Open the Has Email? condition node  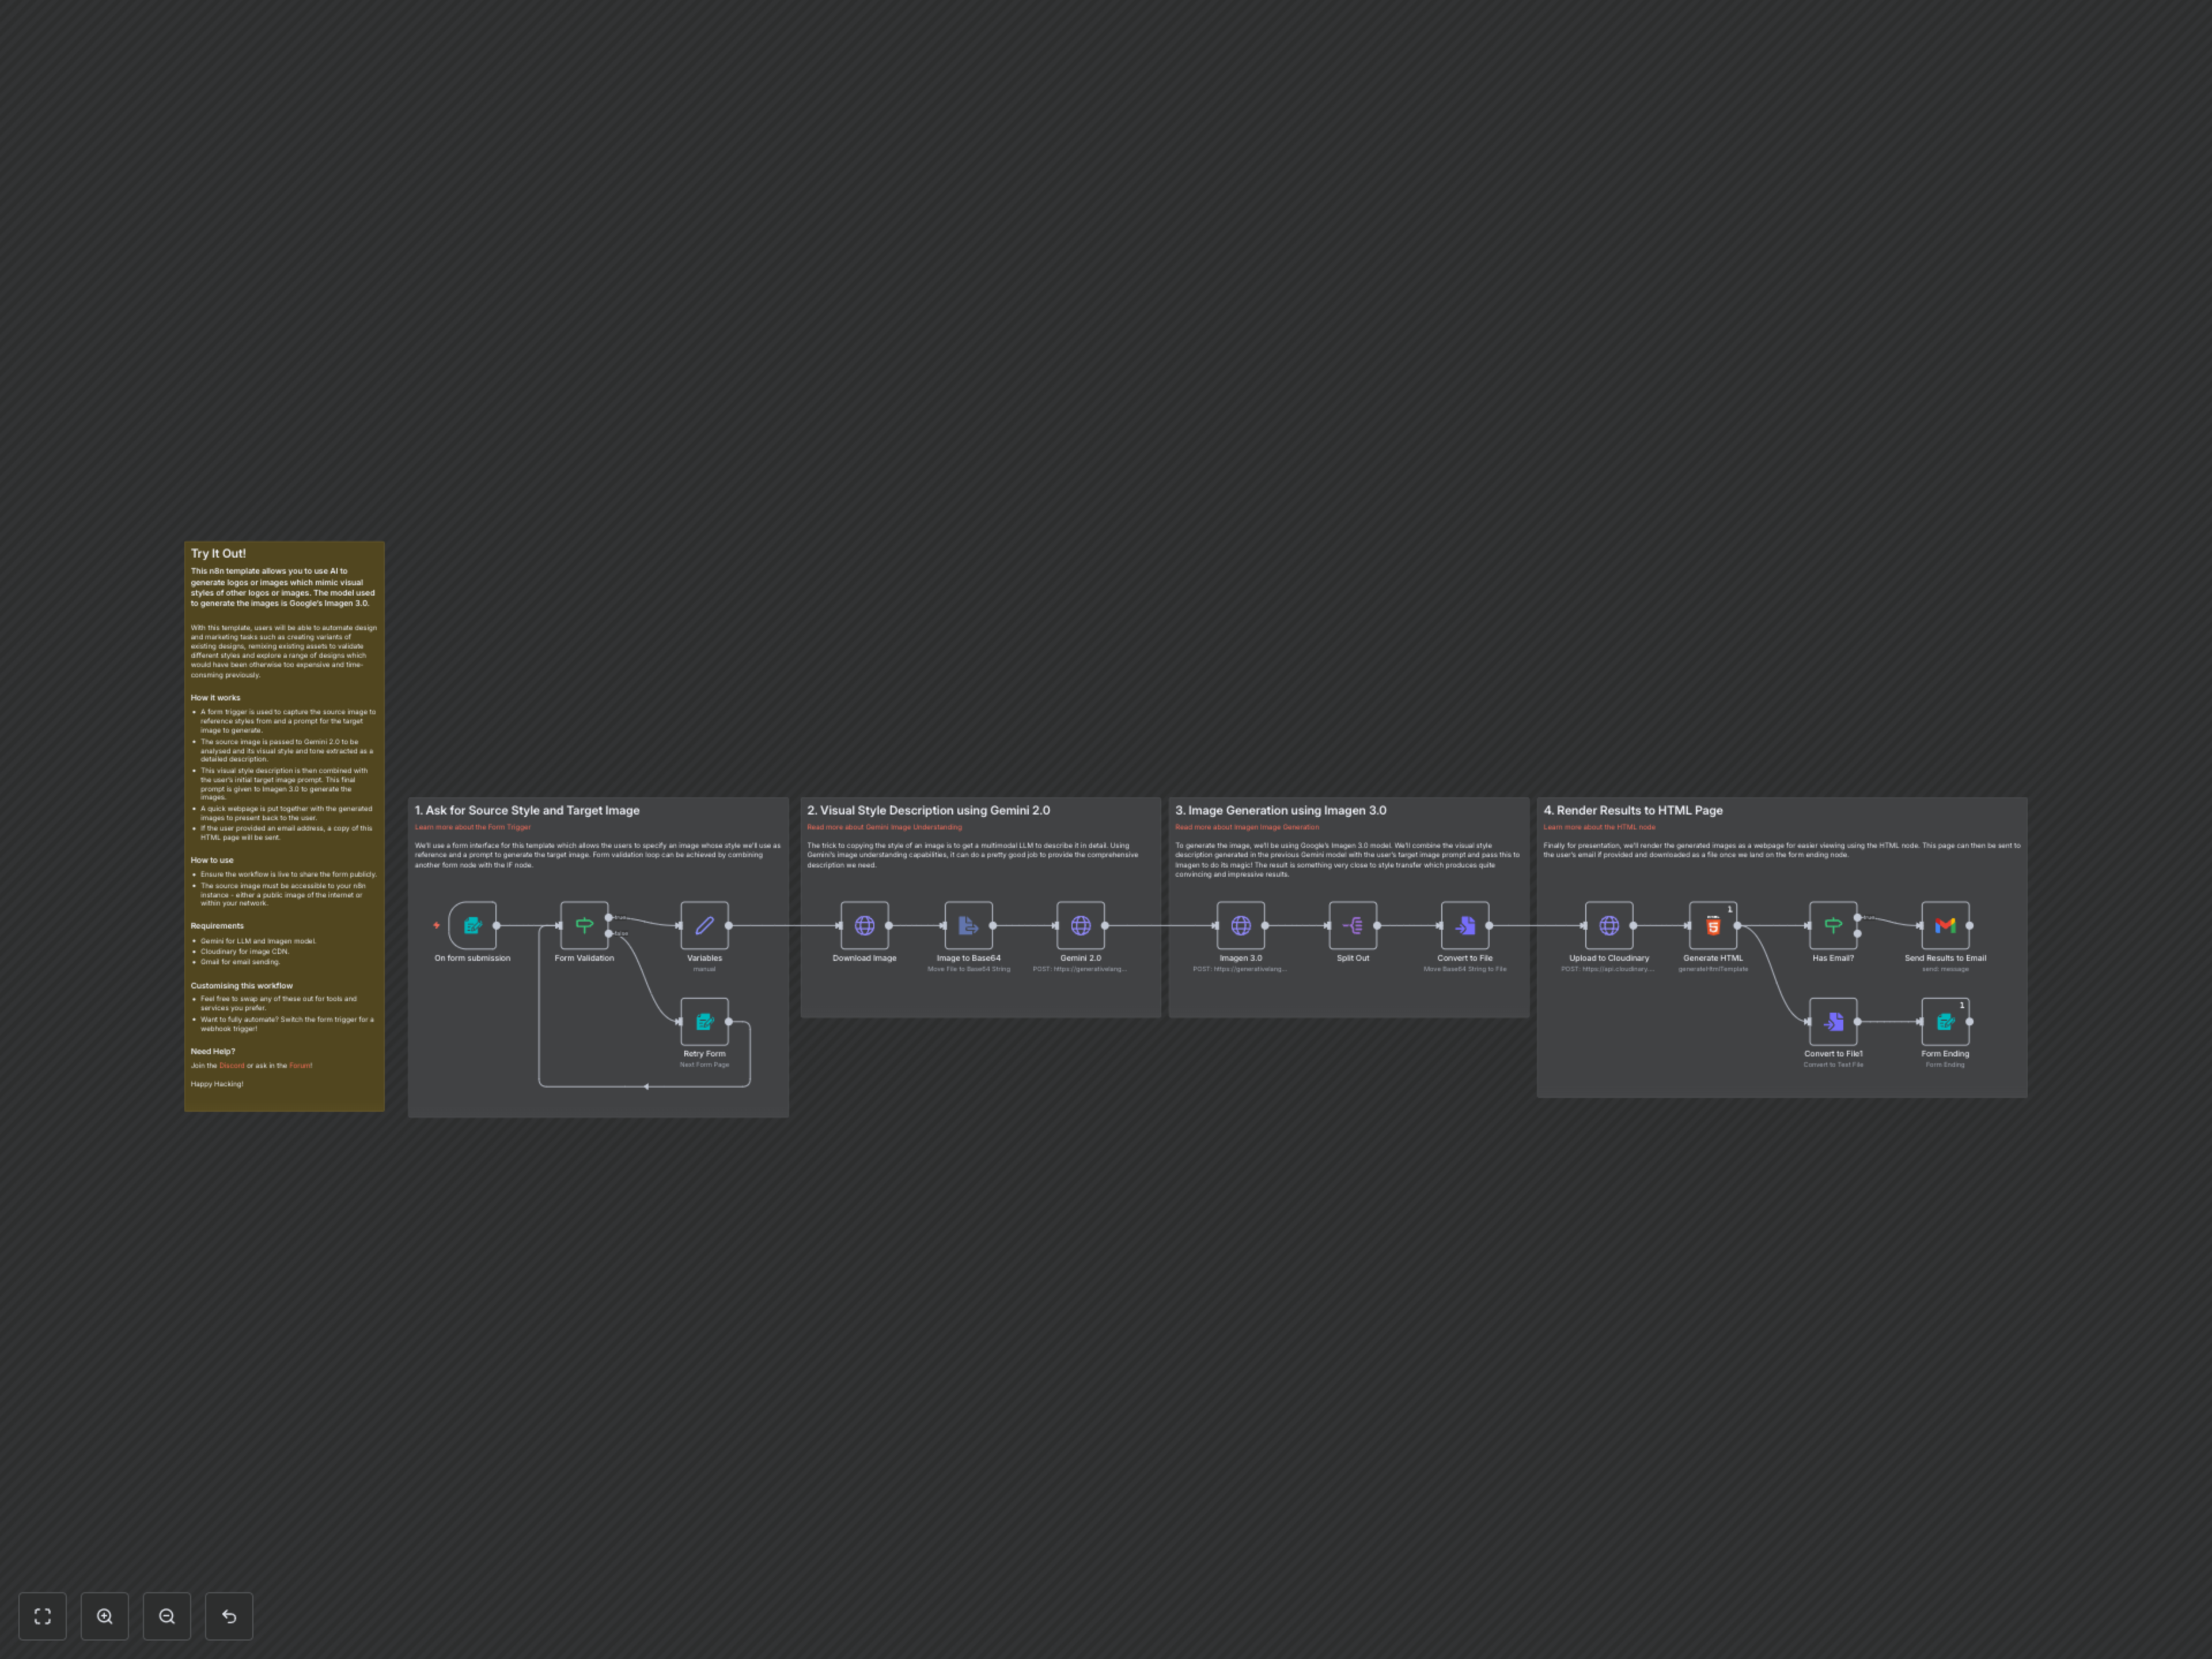click(1833, 925)
